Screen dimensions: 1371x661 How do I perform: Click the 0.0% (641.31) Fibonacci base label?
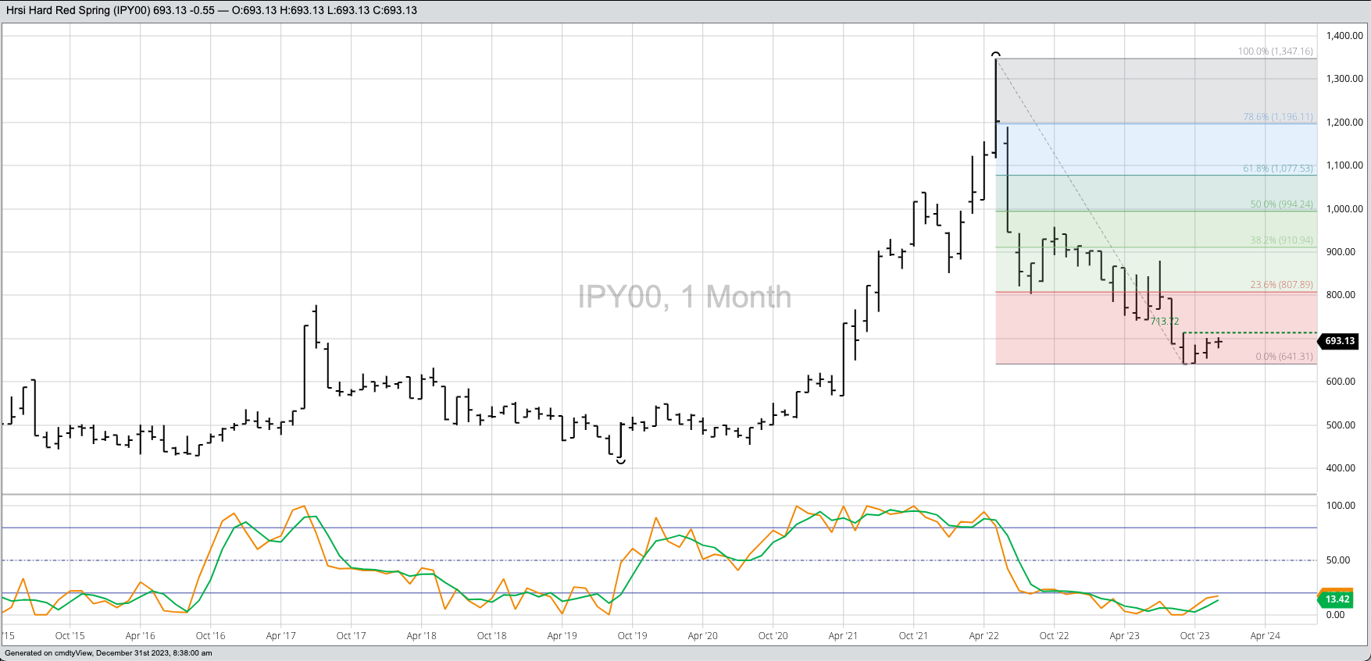coord(1284,357)
